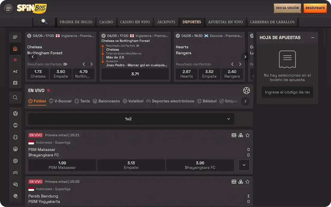Select Voleibol live sport tab
This screenshot has width=331, height=207.
(x=133, y=101)
